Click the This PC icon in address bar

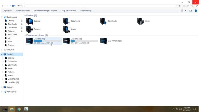click(13, 6)
